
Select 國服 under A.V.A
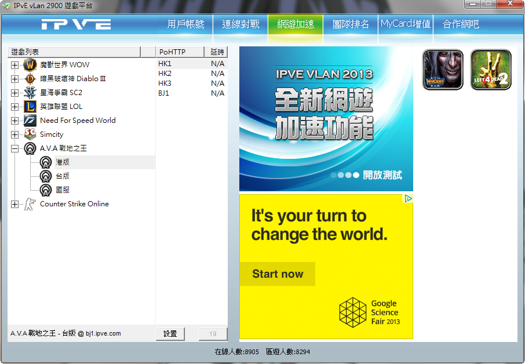pyautogui.click(x=63, y=190)
